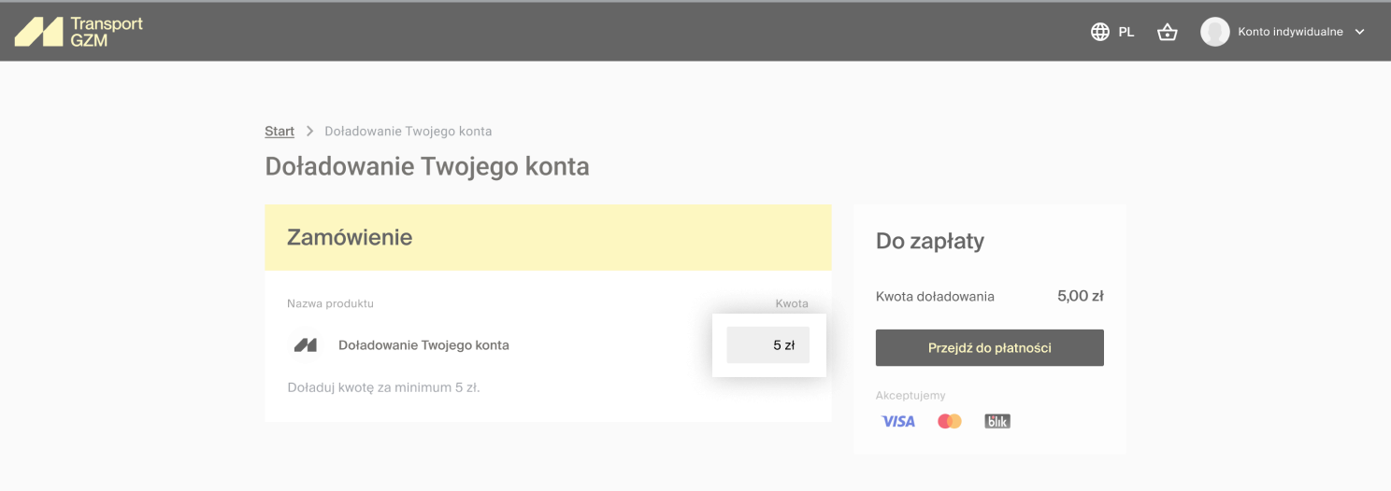The image size is (1391, 491).
Task: Click the breadcrumb arrow separator after Start
Action: (x=309, y=132)
